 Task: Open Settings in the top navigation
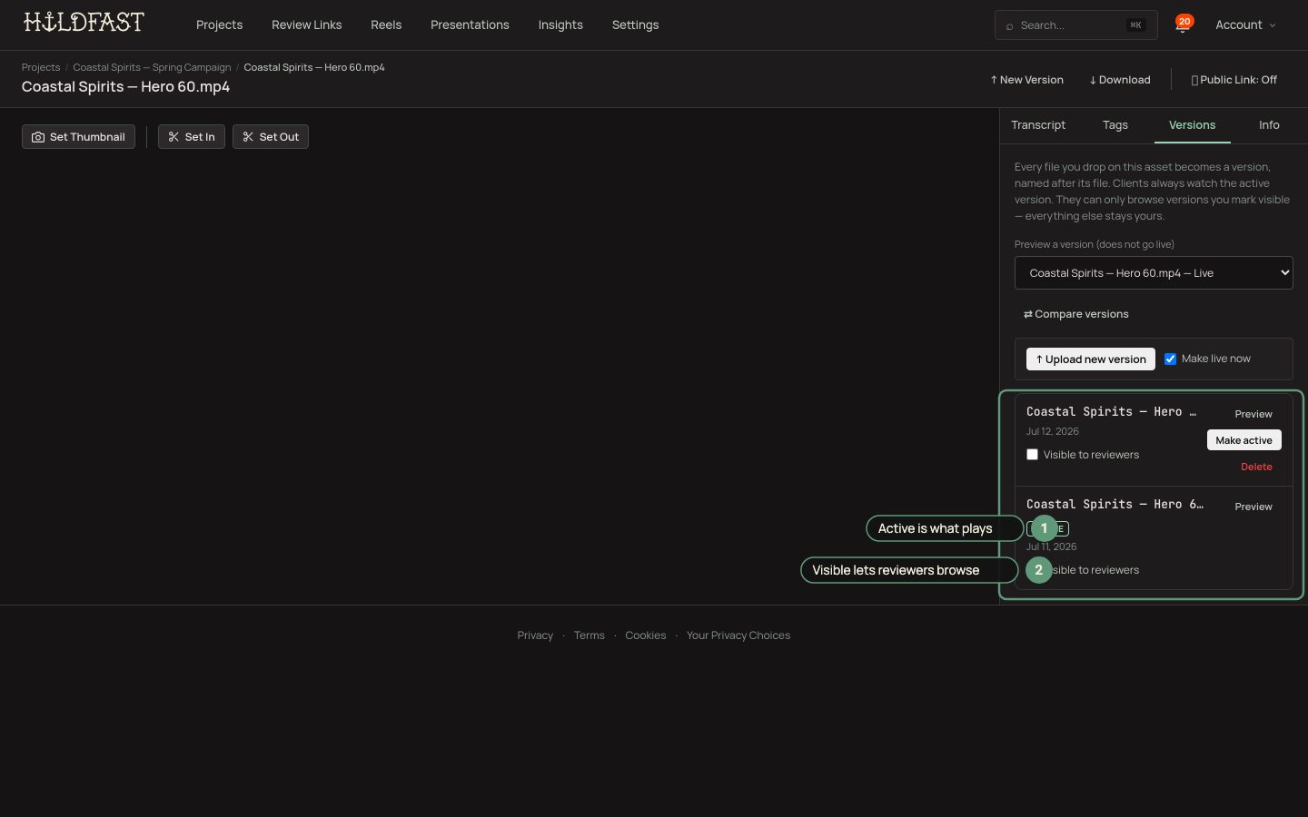[635, 25]
